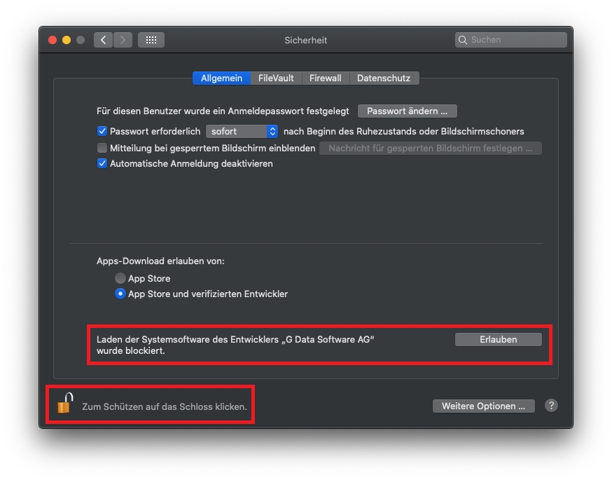Screen dimensions: 612x480
Task: Show all preferences via grid icon
Action: [x=151, y=40]
